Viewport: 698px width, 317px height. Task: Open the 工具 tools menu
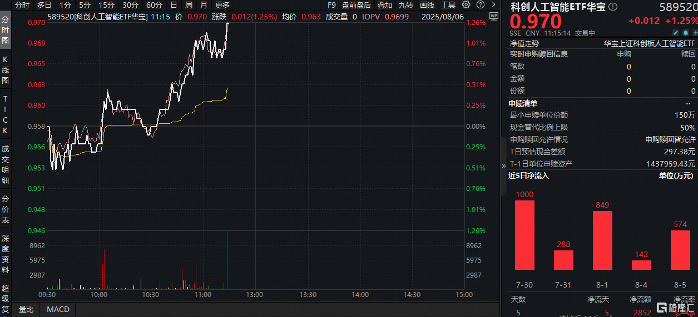pos(448,5)
